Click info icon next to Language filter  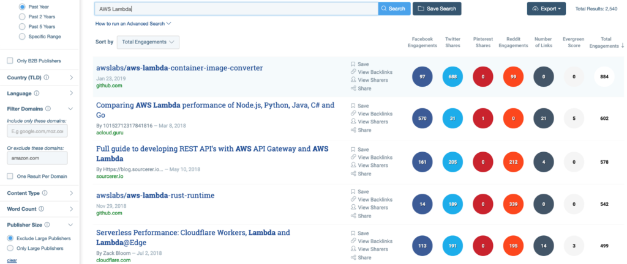(37, 94)
